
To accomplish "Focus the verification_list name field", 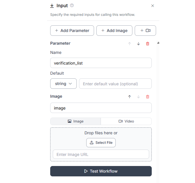I will click(101, 63).
